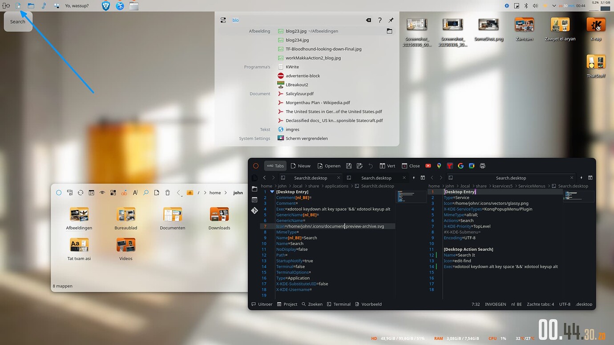Open the Terminal panel in Kate's bottom bar
This screenshot has height=345, width=614.
(339, 305)
